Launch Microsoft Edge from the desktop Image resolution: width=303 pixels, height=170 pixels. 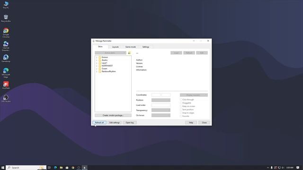tap(6, 73)
